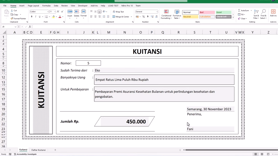Click the Decrease Decimal icon

pos(156,17)
